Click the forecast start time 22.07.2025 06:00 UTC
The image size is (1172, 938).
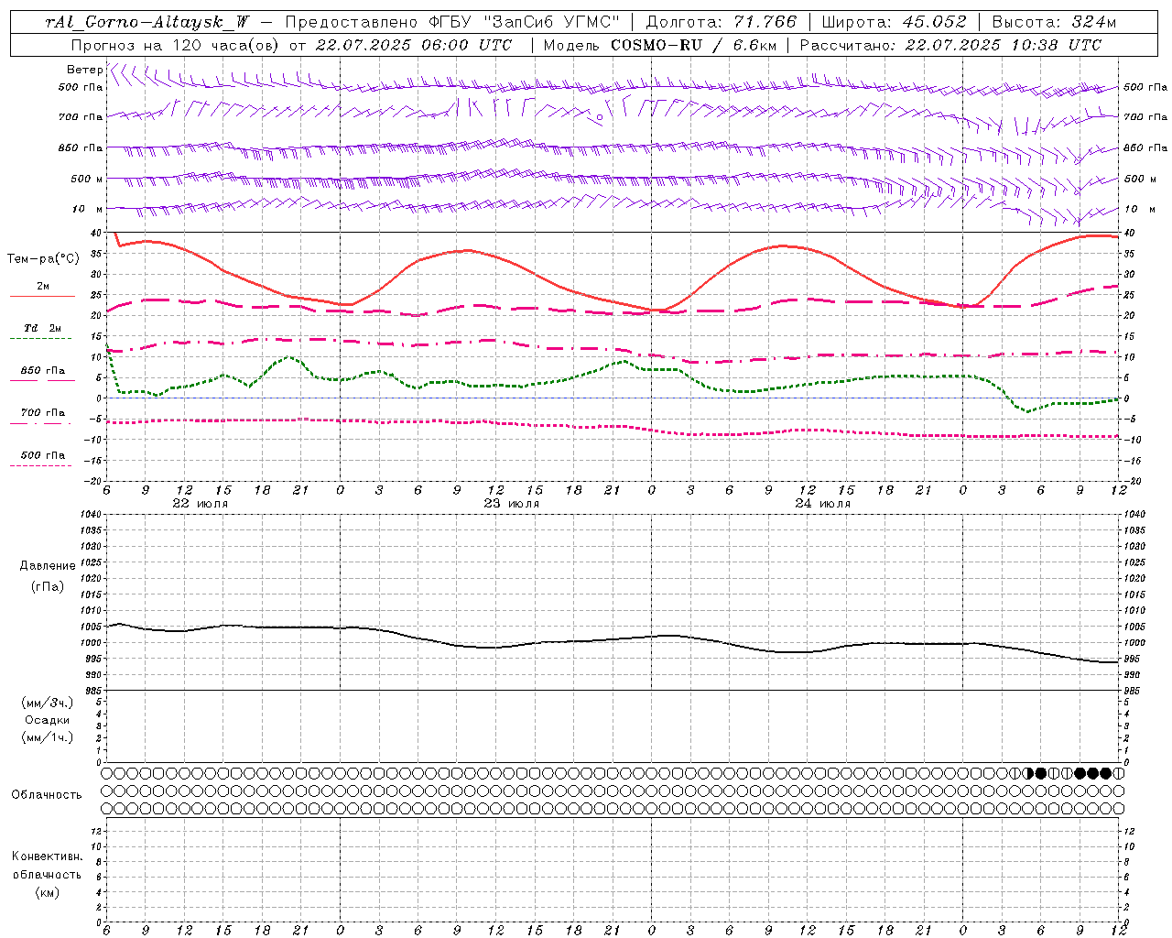tap(413, 45)
